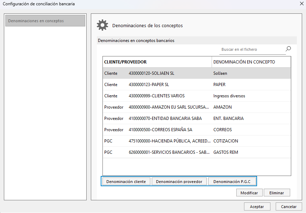Screen dimensions: 306x213
Task: Click Cliente type label in SOLJAEN row
Action: [x=111, y=73]
